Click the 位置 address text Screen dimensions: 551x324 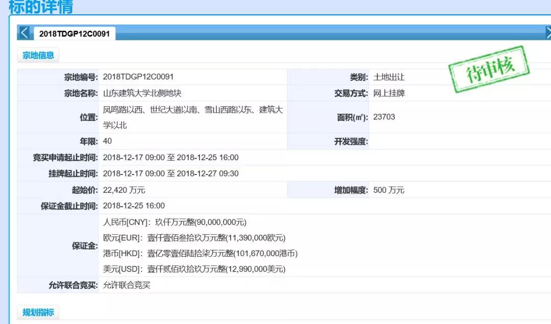pos(193,117)
